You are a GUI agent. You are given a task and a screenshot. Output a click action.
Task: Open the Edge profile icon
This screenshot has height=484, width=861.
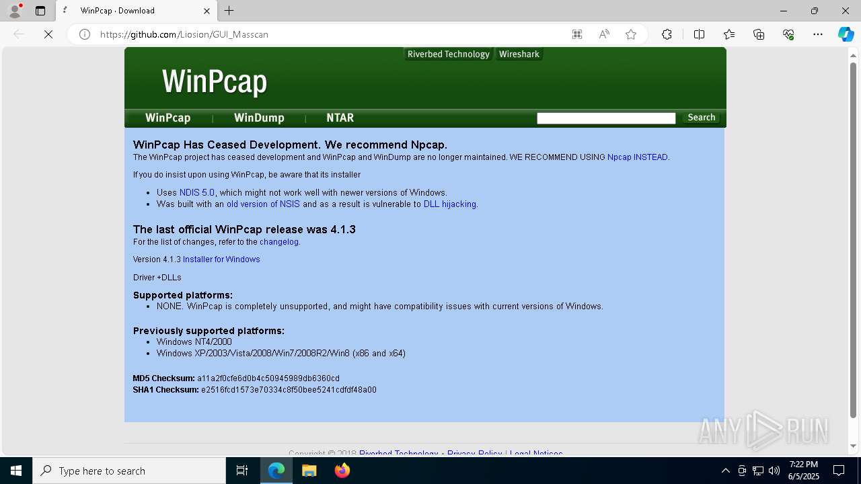pos(15,11)
